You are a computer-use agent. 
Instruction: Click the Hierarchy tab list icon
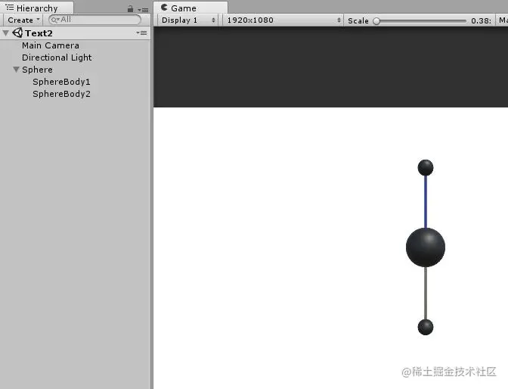click(x=10, y=7)
